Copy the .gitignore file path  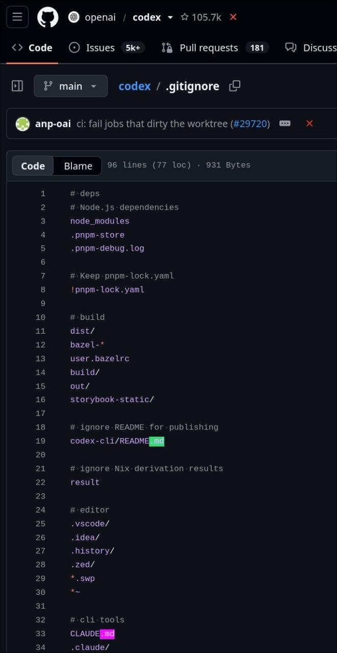[235, 86]
